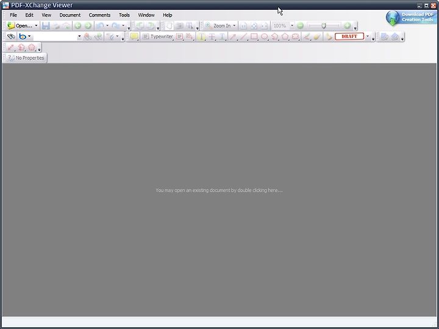Open the Edit menu

click(29, 15)
